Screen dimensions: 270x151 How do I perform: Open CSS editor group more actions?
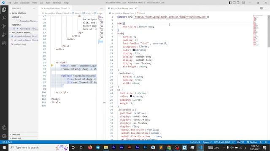click(x=266, y=8)
